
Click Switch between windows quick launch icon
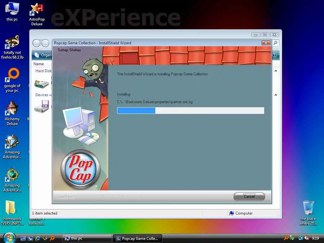[30, 238]
